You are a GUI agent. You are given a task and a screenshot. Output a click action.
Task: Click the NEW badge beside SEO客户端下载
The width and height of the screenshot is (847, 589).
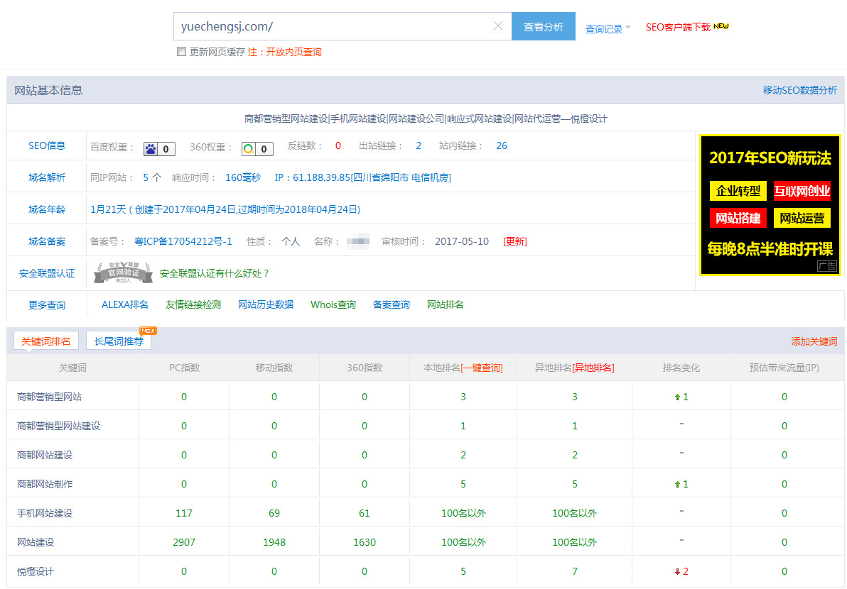721,26
